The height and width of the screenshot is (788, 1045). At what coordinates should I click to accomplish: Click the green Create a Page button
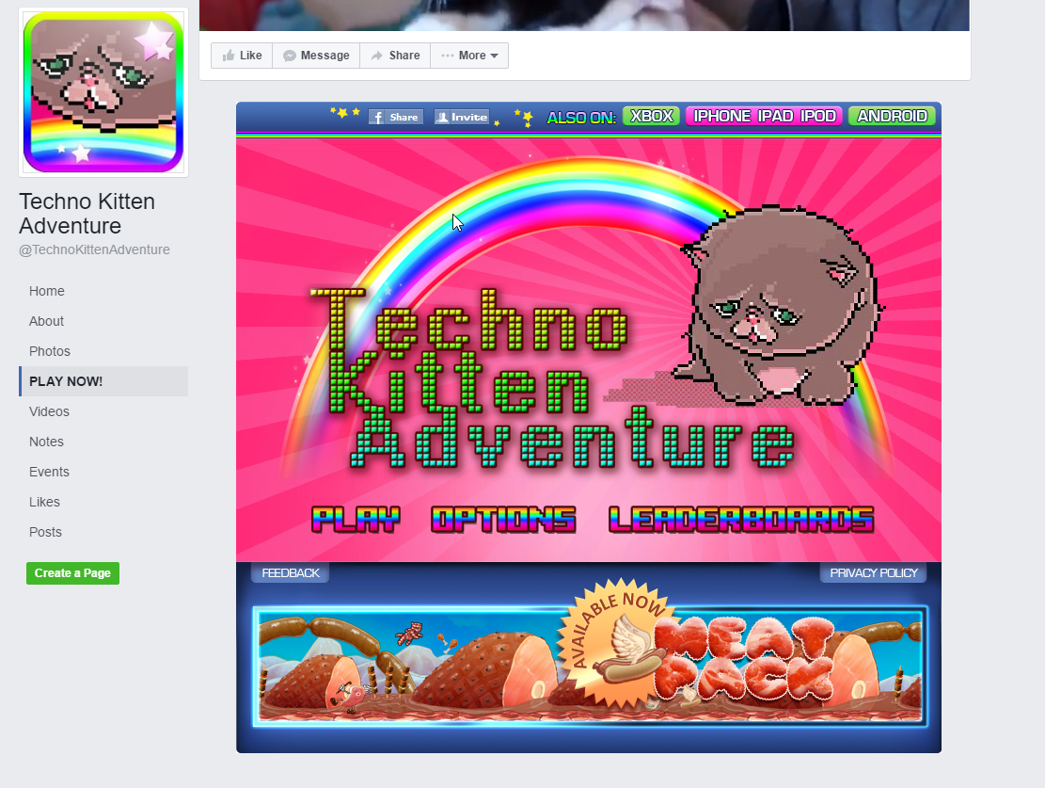(72, 573)
